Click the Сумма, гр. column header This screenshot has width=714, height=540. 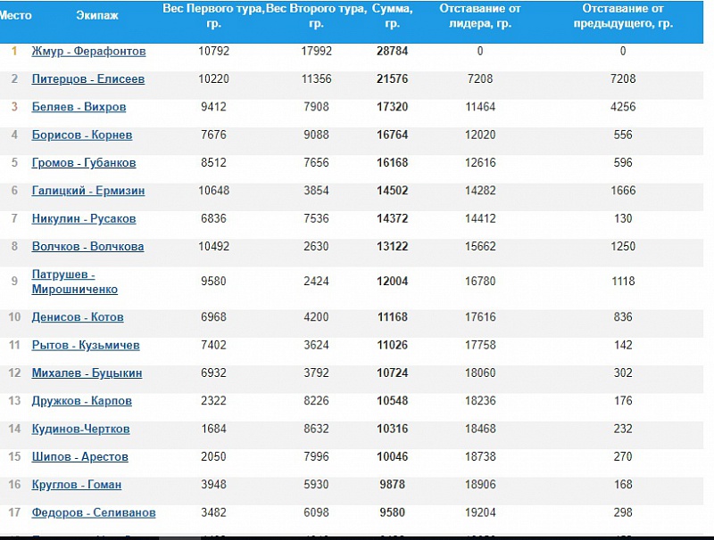392,15
